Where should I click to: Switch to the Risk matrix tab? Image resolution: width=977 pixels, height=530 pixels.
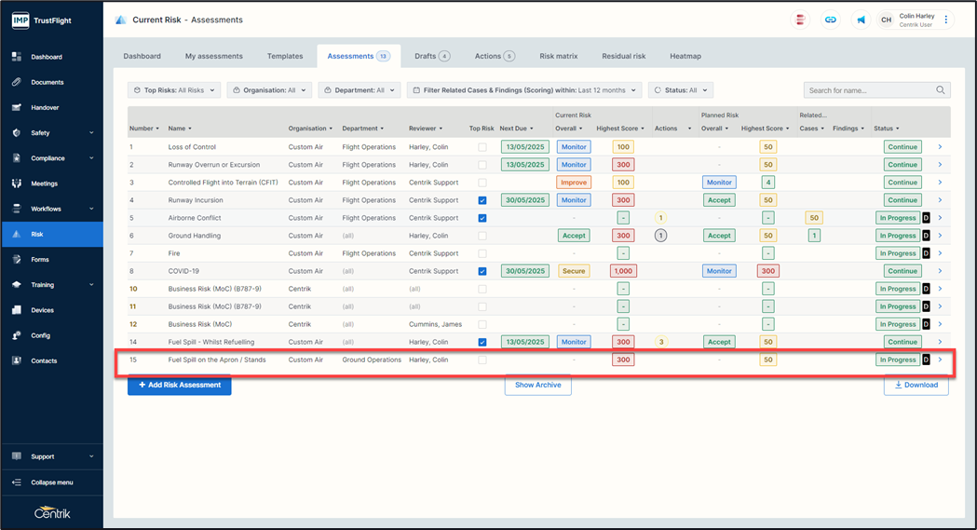pos(558,56)
